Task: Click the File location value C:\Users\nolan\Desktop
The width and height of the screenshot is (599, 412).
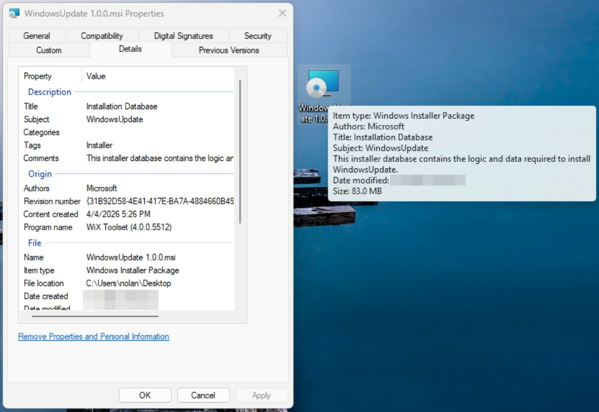Action: coord(127,283)
